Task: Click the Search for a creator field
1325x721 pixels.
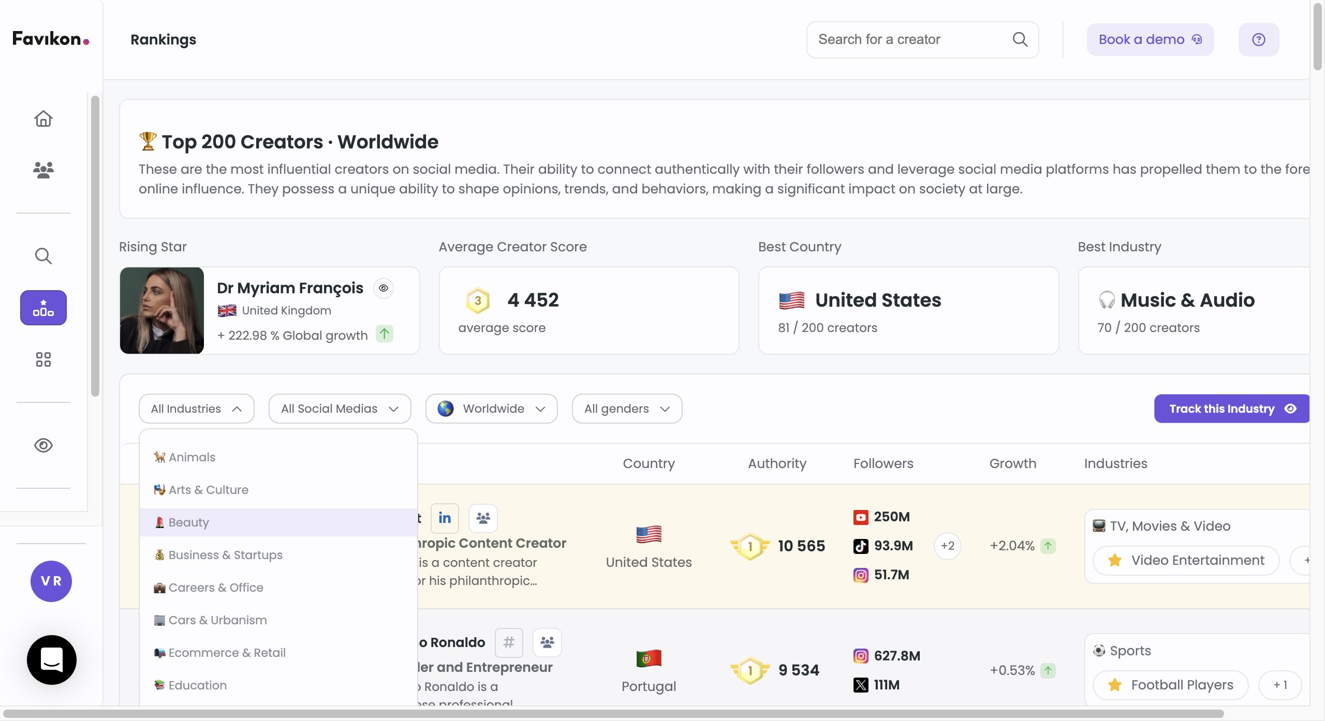Action: click(911, 40)
